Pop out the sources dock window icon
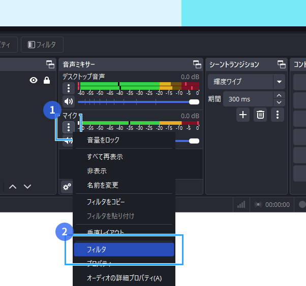The height and width of the screenshot is (286, 306). [x=50, y=64]
